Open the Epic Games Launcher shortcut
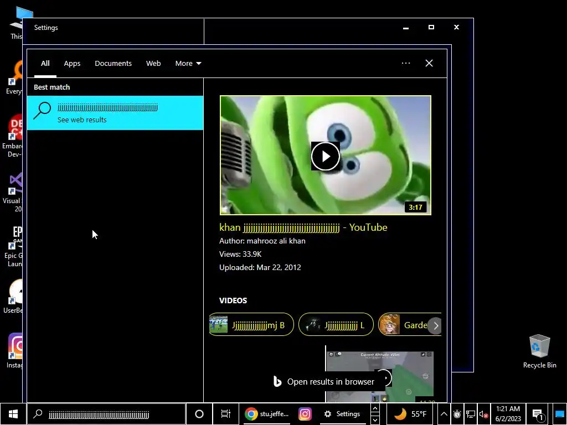 click(14, 246)
